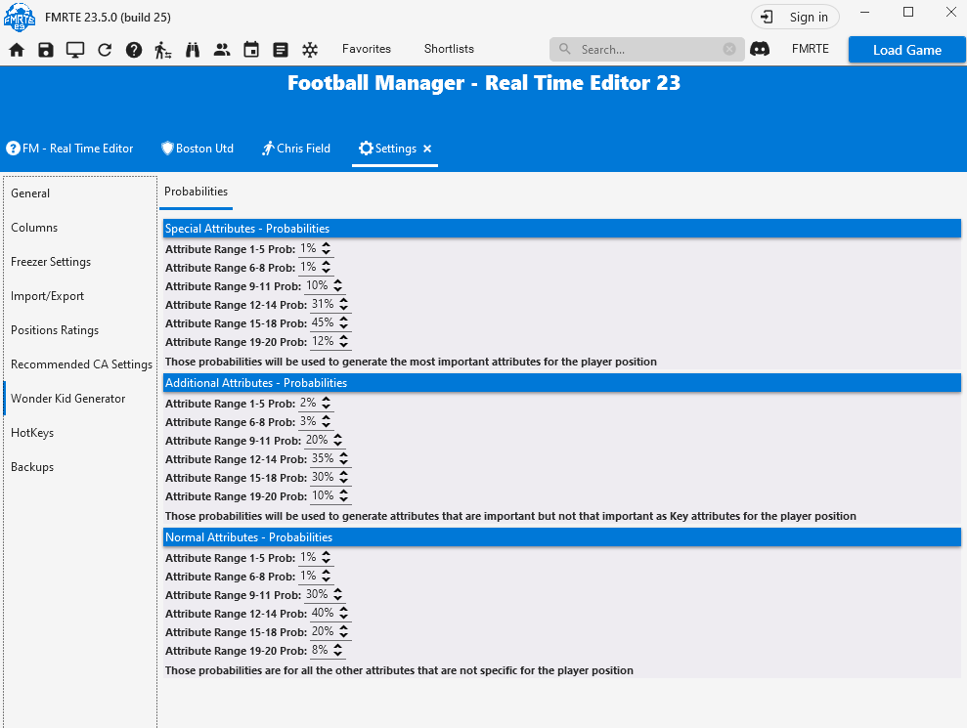Image resolution: width=967 pixels, height=728 pixels.
Task: Adjust Special Attributes range 6-8 stepper
Action: click(327, 267)
